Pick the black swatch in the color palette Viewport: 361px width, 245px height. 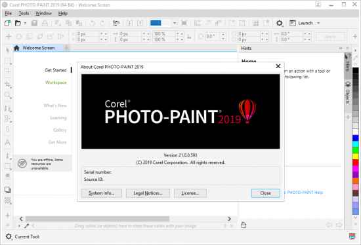coord(356,71)
